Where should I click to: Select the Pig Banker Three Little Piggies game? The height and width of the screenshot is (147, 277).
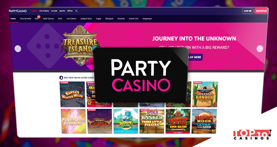coord(152,121)
